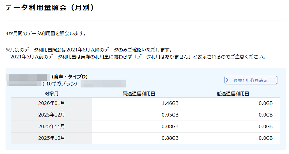Screen dimensions: 289x154
Task: Click the low-speed 0.0GB value for 2025年10月
Action: tap(265, 138)
